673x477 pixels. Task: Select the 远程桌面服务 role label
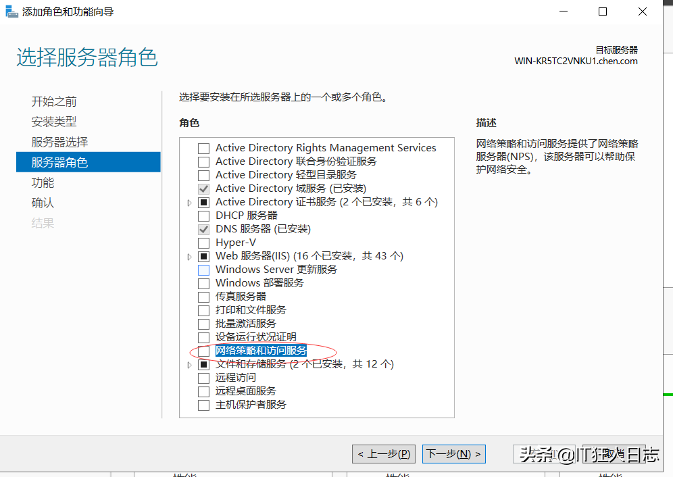246,391
